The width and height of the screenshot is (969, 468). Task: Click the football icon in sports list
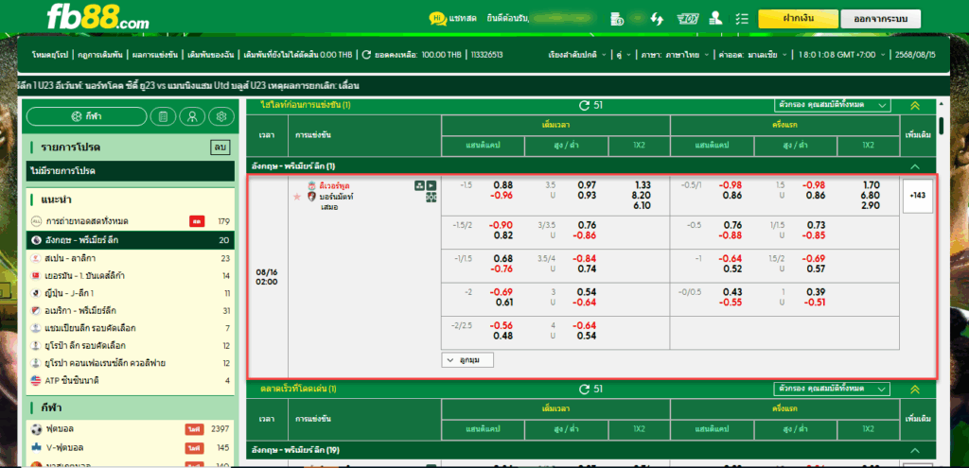point(36,428)
